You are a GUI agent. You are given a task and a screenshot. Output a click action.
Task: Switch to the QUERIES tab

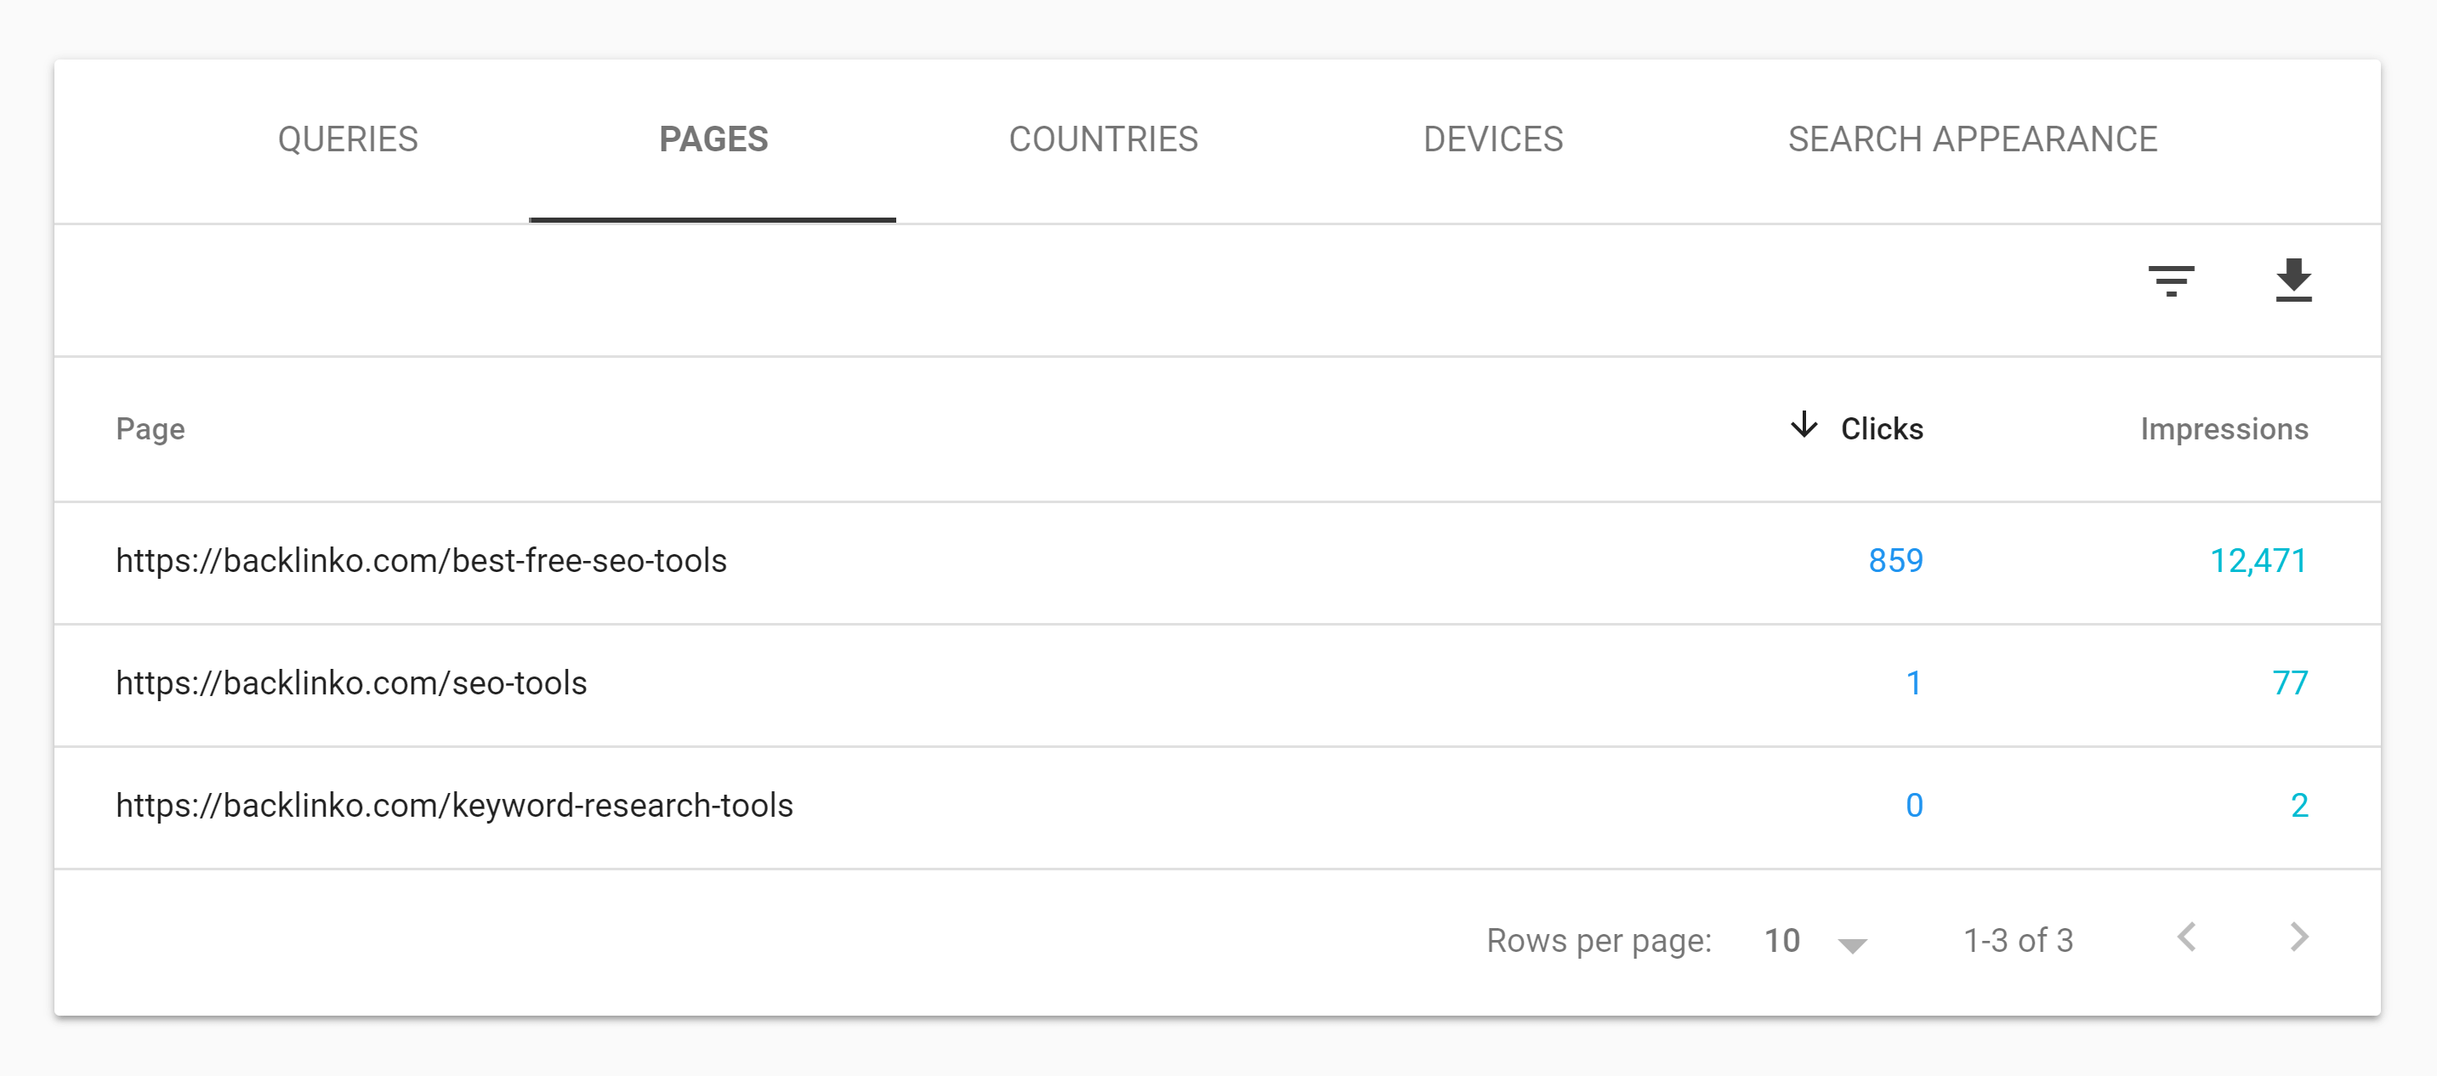pyautogui.click(x=347, y=139)
